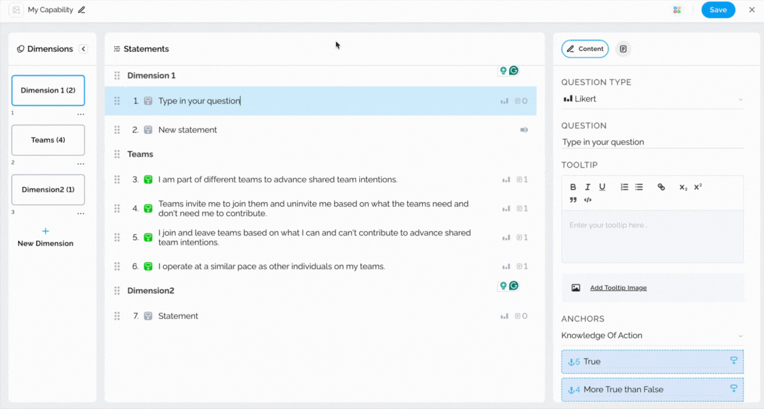Switch to the notes tab beside Content
The width and height of the screenshot is (764, 409).
pos(623,49)
